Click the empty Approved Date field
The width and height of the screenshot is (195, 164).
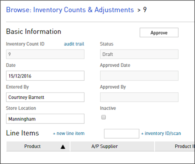[139, 76]
